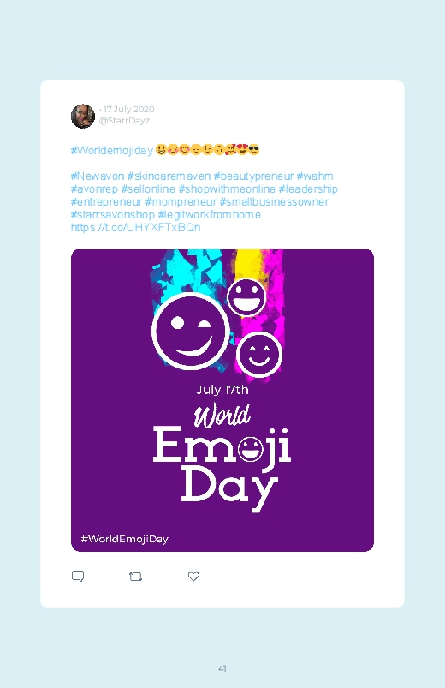Open the profile avatar picture
445x688 pixels.
click(83, 117)
